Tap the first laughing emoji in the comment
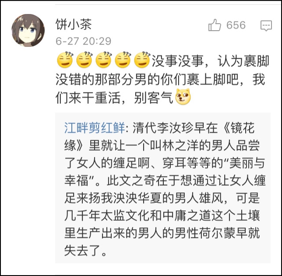 coord(65,60)
